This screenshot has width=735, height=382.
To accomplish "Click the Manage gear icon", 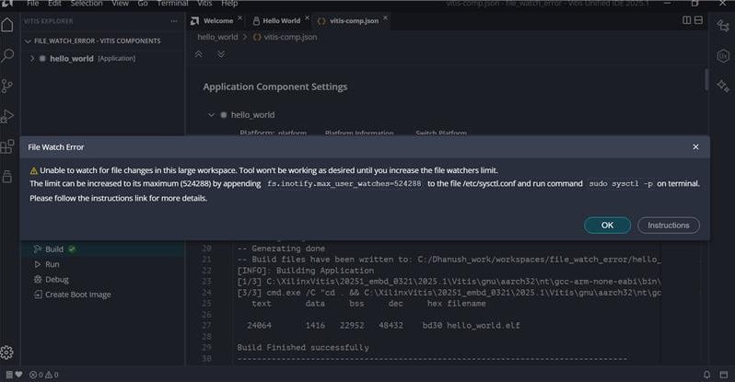I will point(8,352).
